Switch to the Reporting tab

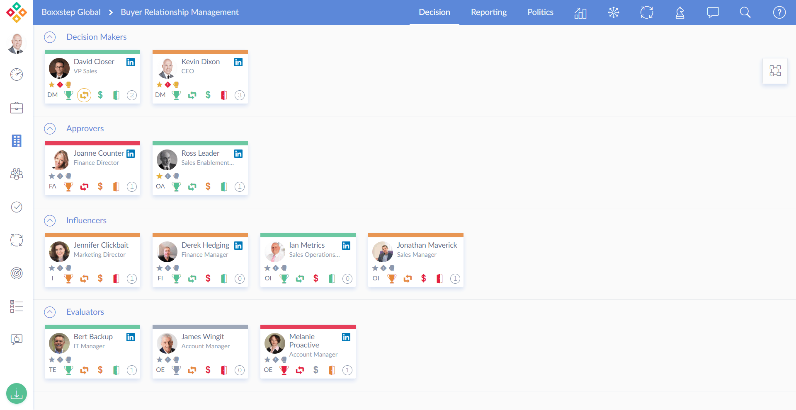point(488,12)
